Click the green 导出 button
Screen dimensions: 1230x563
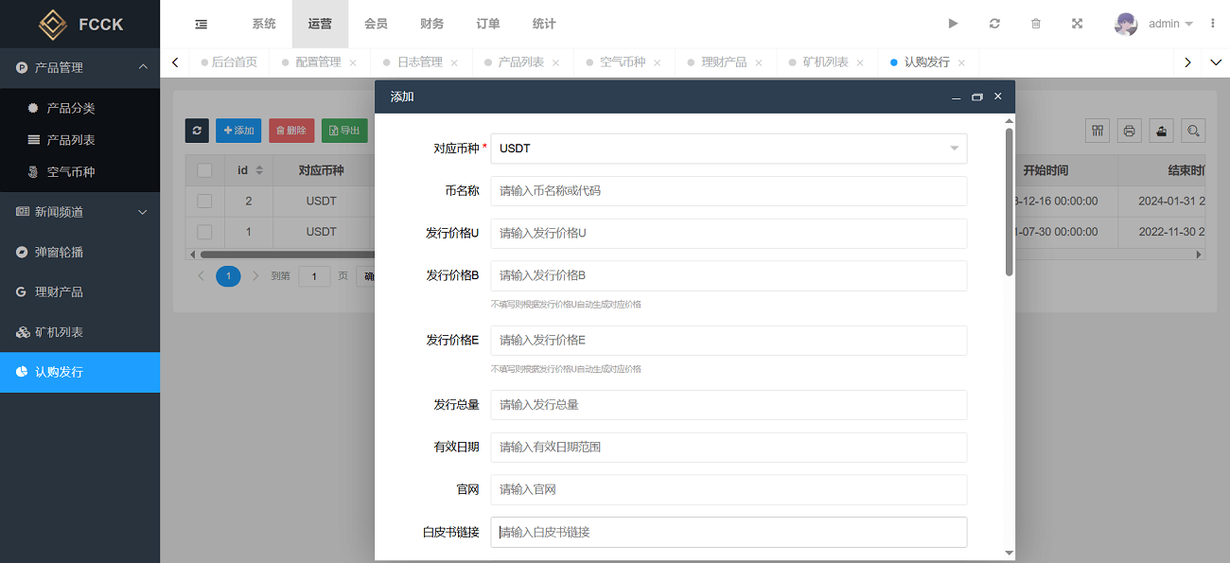pyautogui.click(x=344, y=131)
